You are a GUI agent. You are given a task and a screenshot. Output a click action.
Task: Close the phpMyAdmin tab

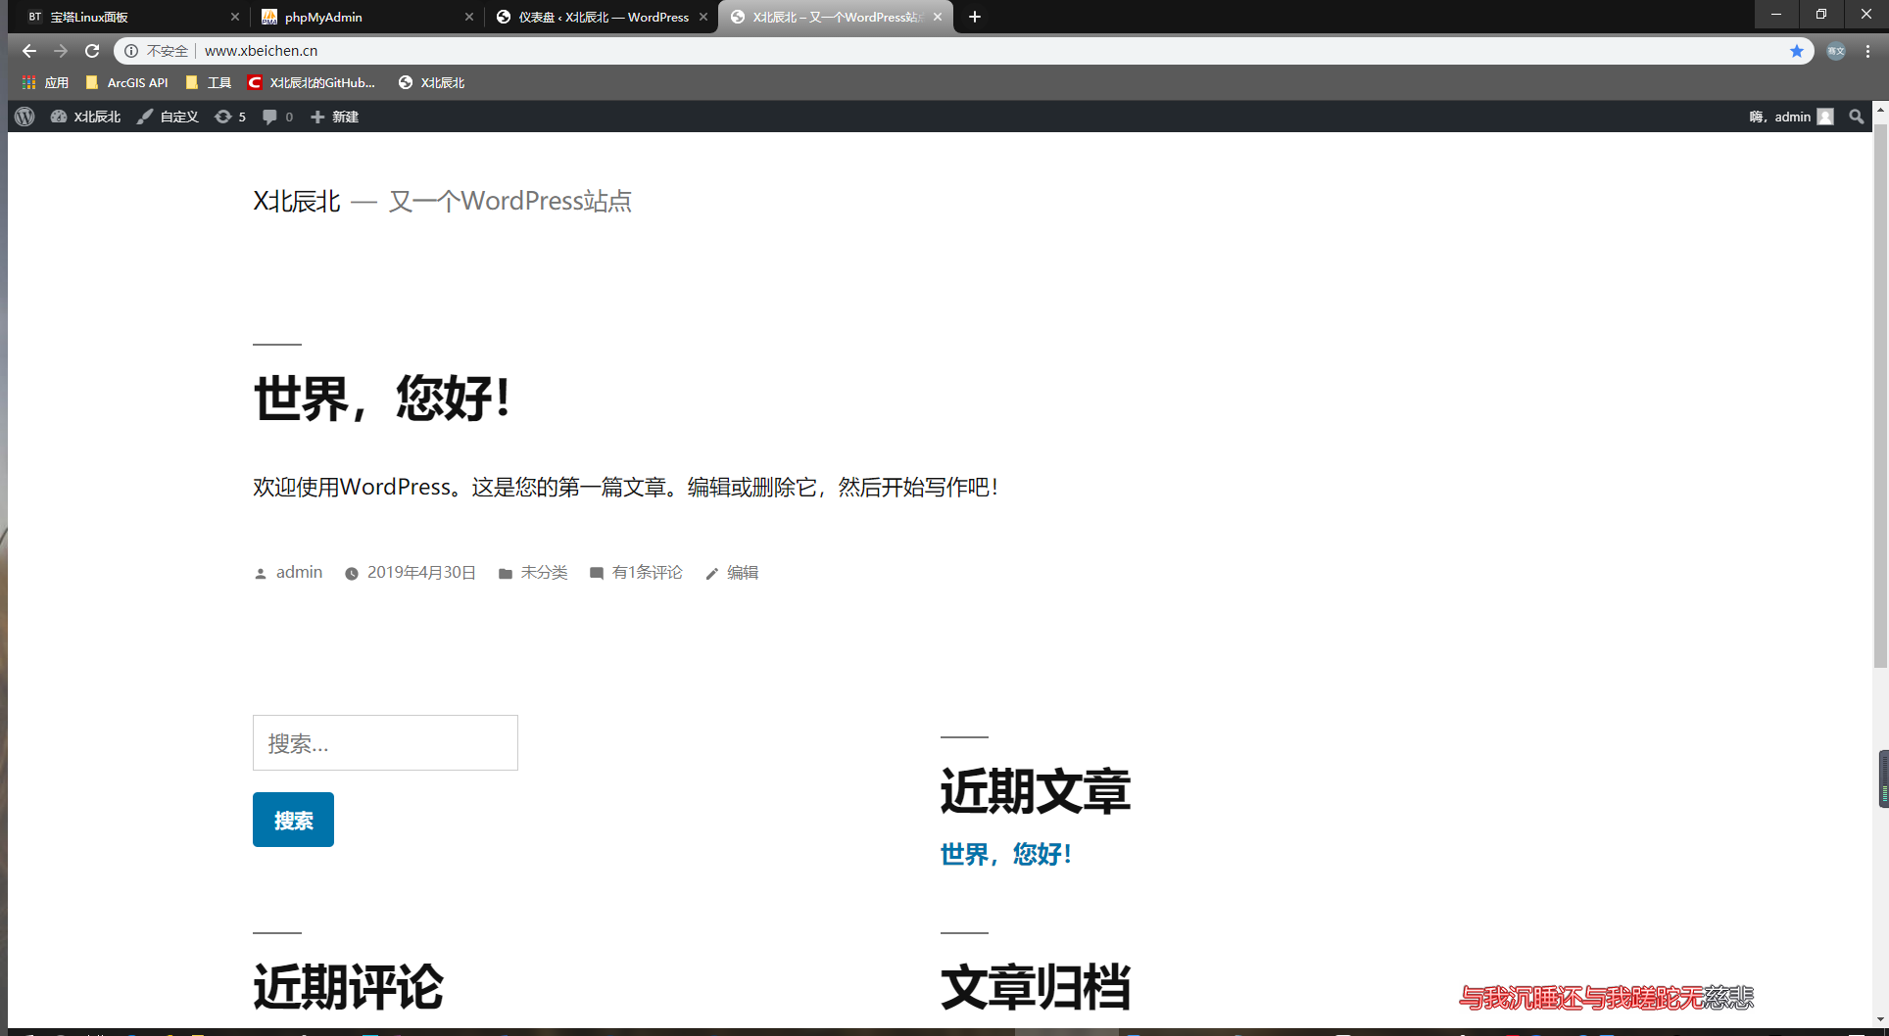tap(469, 17)
